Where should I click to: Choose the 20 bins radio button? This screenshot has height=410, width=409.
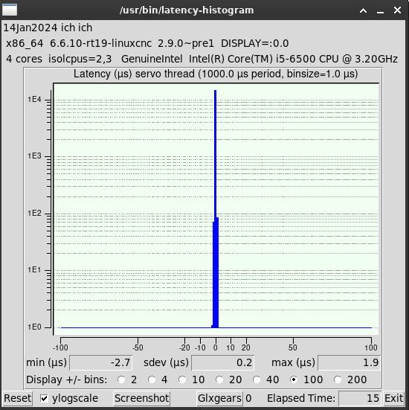pos(219,379)
